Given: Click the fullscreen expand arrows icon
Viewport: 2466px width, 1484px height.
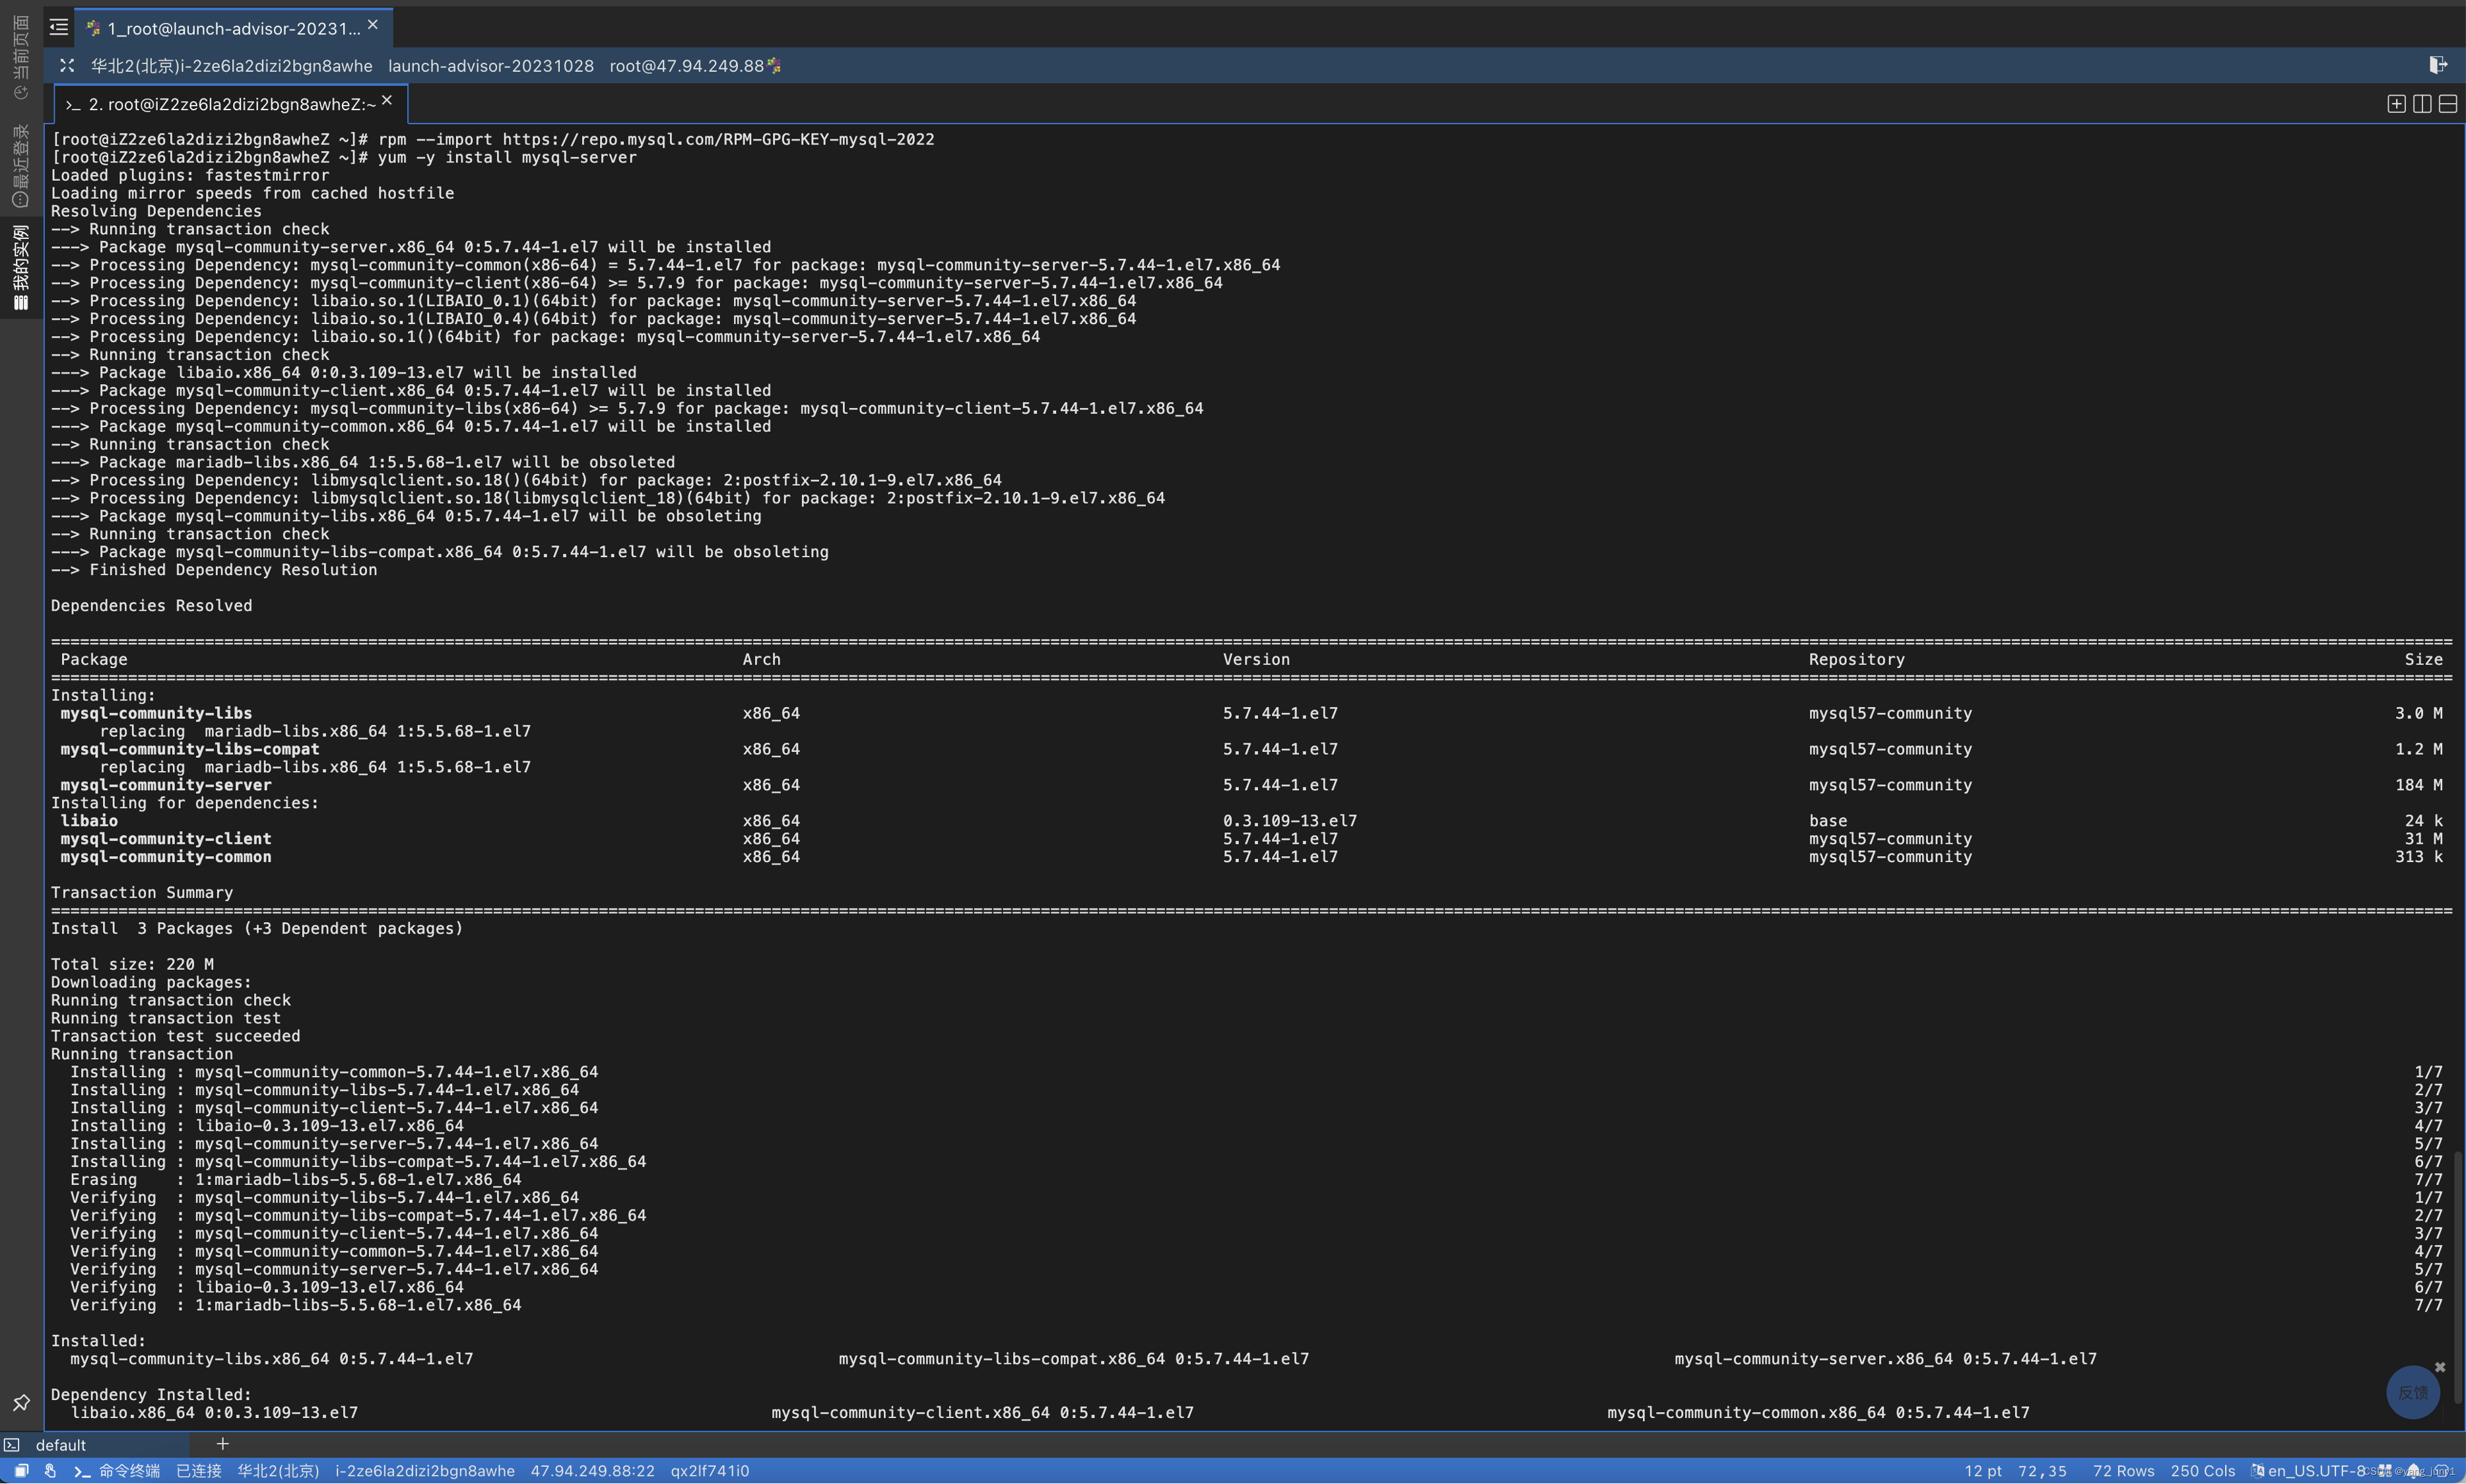Looking at the screenshot, I should [x=67, y=66].
